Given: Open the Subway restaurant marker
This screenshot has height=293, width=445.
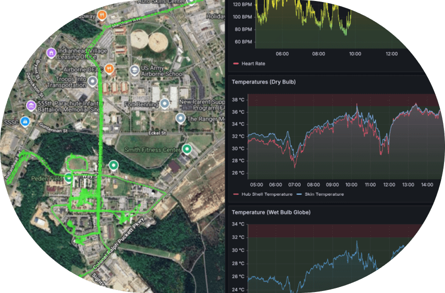Looking at the screenshot, I should point(102,15).
